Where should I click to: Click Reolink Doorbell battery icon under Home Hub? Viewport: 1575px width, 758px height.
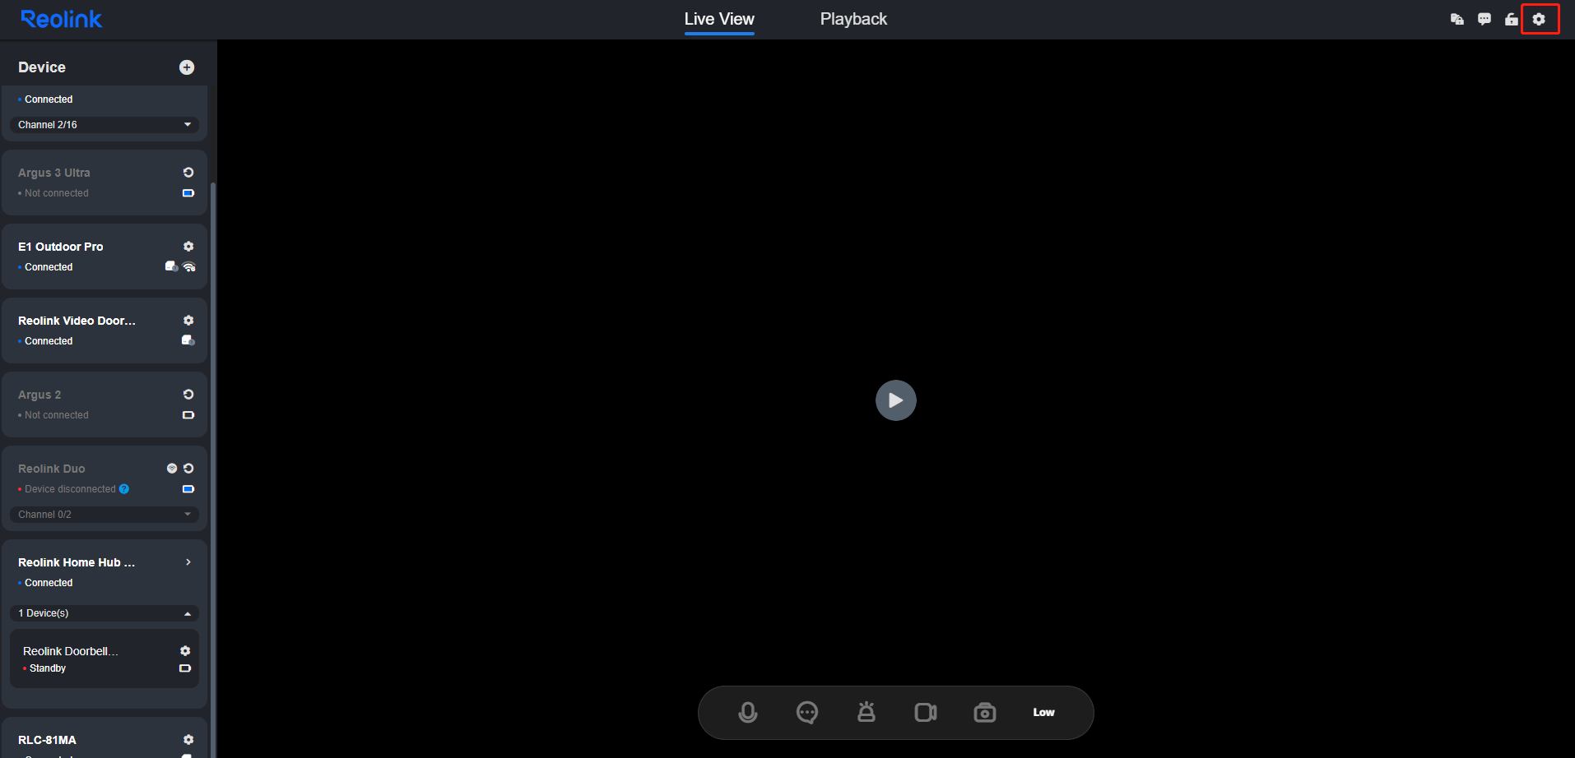point(185,668)
